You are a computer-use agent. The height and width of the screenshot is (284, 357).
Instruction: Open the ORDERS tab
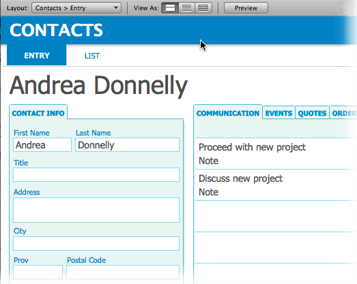[343, 112]
